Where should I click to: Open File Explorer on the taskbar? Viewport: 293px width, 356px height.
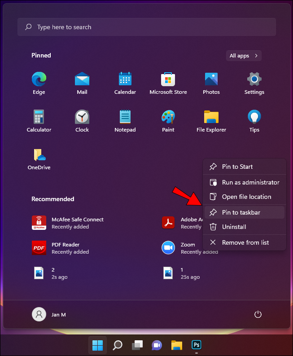[177, 345]
